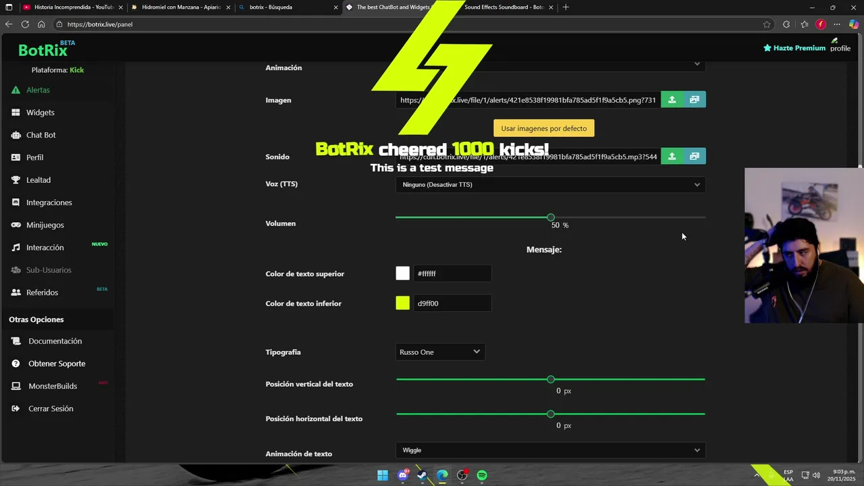
Task: Open the white upper text color swatch
Action: tap(403, 273)
